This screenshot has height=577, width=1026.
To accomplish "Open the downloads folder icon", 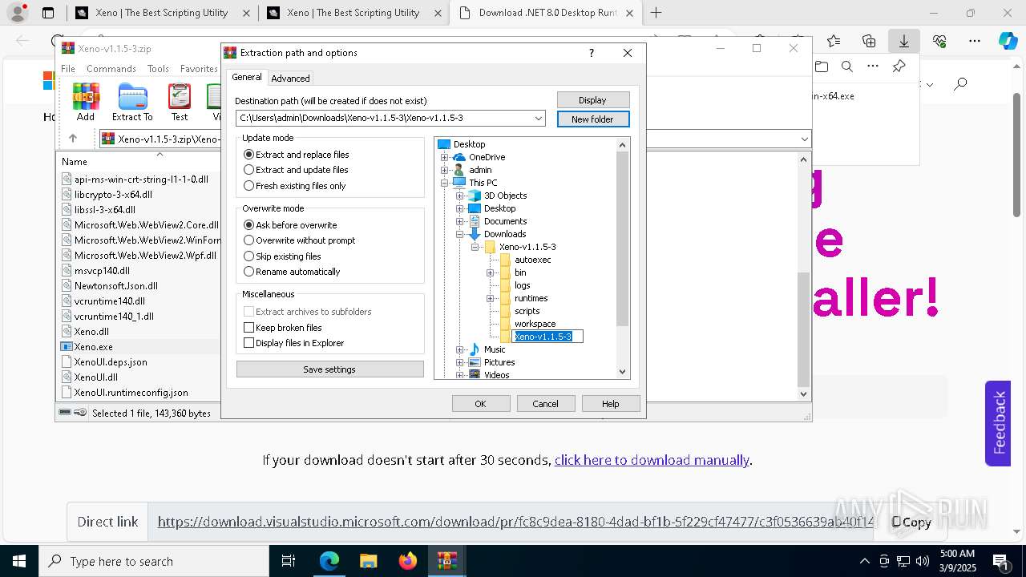I will click(822, 67).
